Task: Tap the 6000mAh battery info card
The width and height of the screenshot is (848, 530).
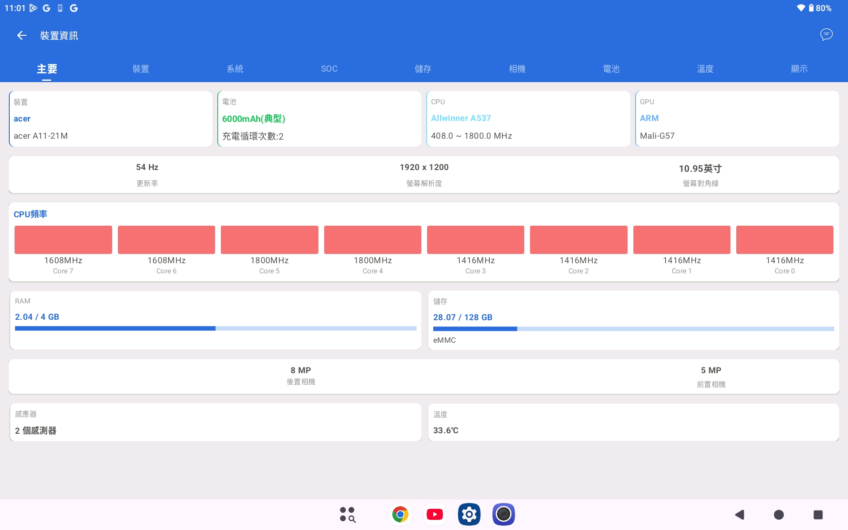Action: (319, 119)
